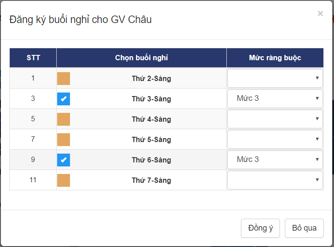Screen dimensions: 334x247
Task: Click the Đồng ý button
Action: [x=260, y=228]
